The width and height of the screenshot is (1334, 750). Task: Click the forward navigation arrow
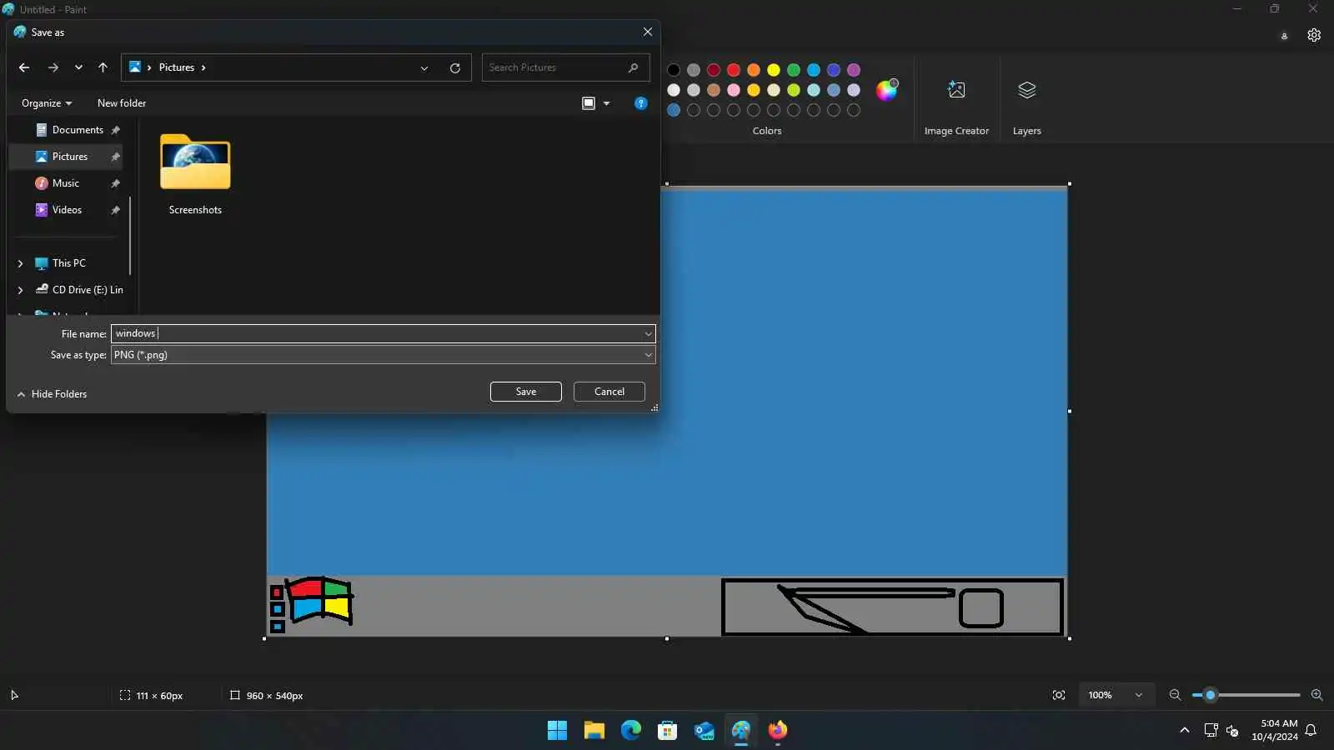53,67
